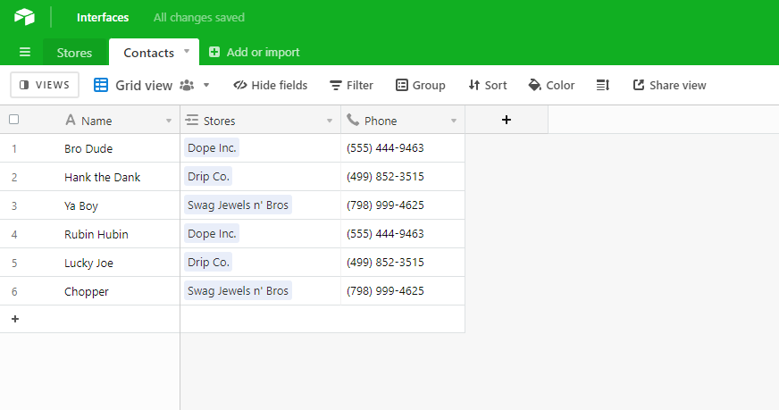Click Hide fields button

(271, 85)
